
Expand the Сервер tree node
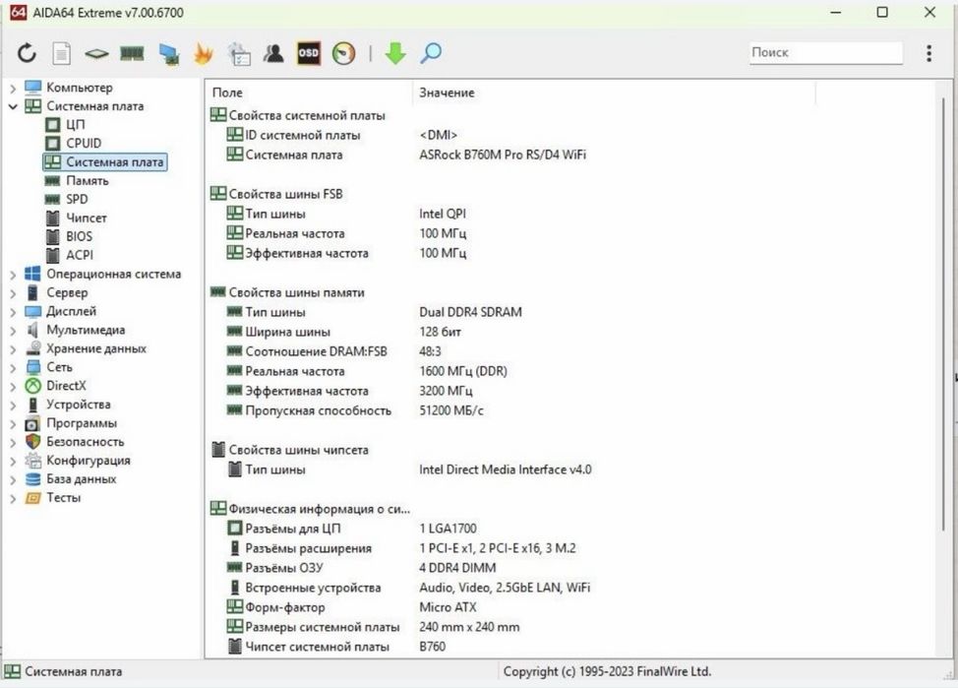[x=12, y=293]
